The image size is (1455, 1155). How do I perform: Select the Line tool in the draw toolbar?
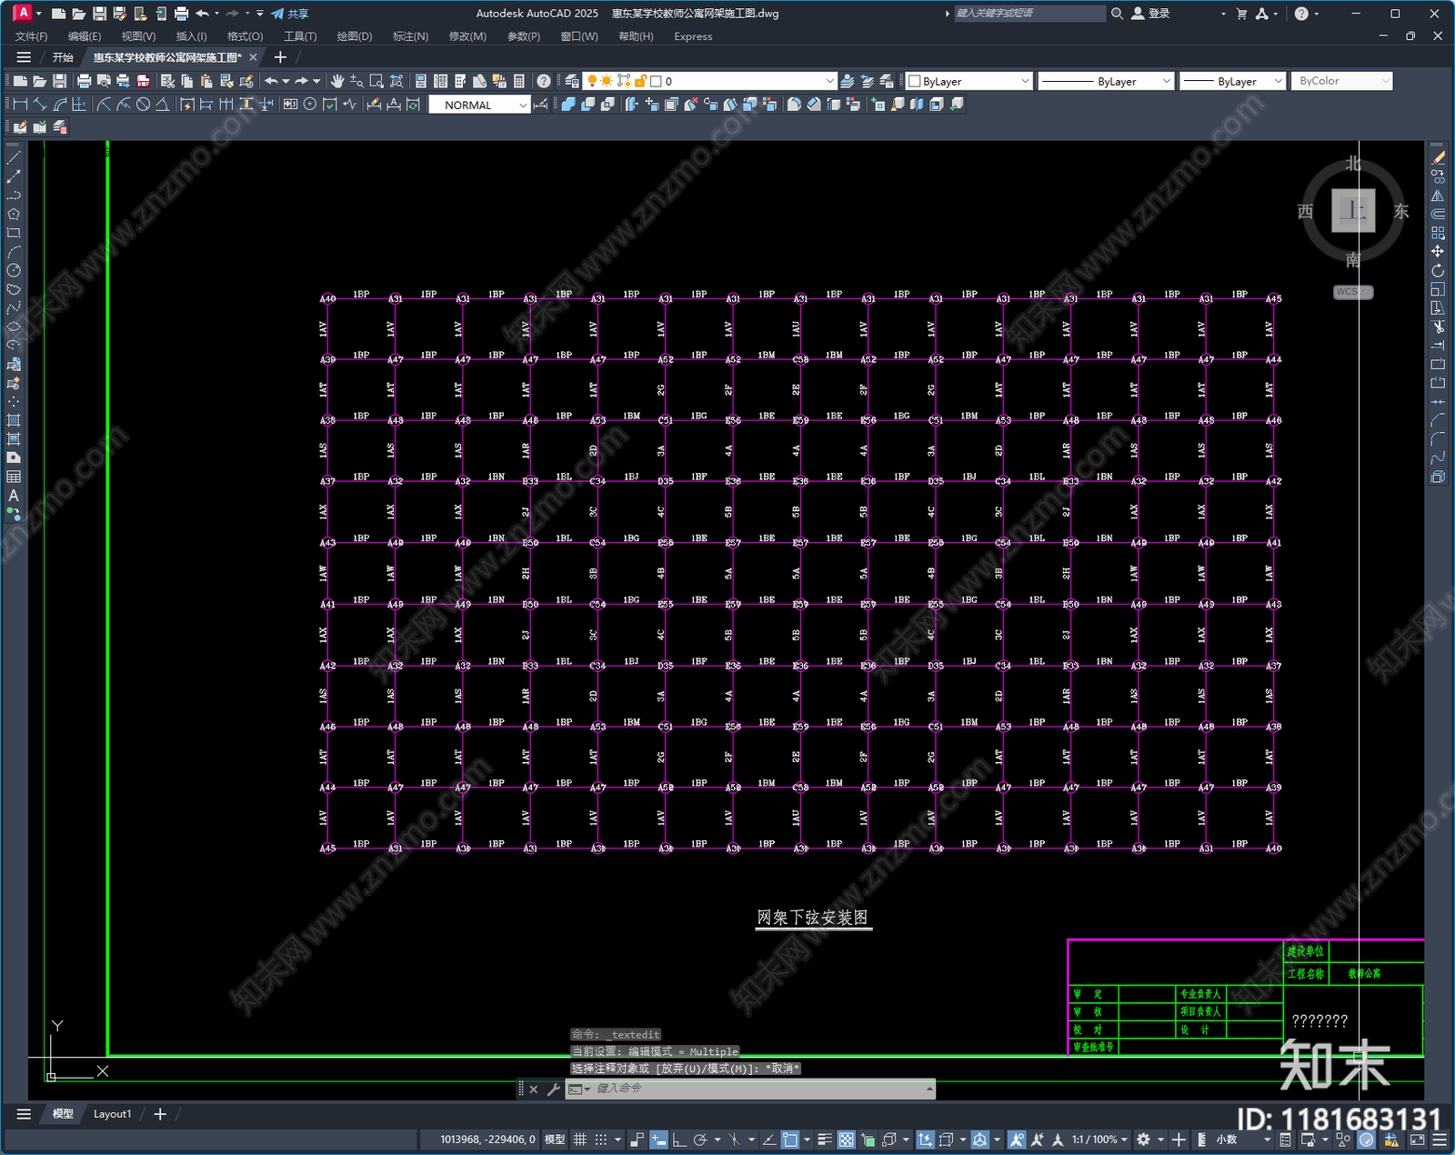click(14, 158)
